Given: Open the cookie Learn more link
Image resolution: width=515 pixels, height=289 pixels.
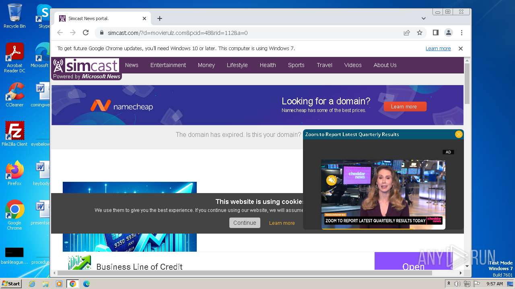Looking at the screenshot, I should pyautogui.click(x=282, y=223).
